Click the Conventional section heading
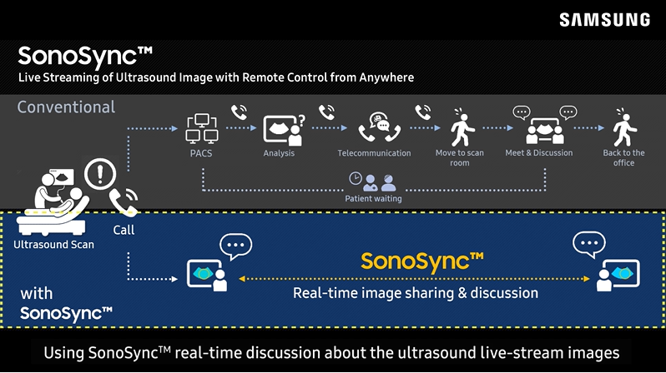 (66, 107)
